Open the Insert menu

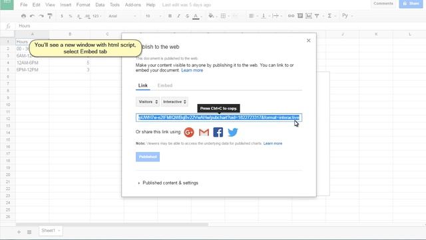[65, 5]
